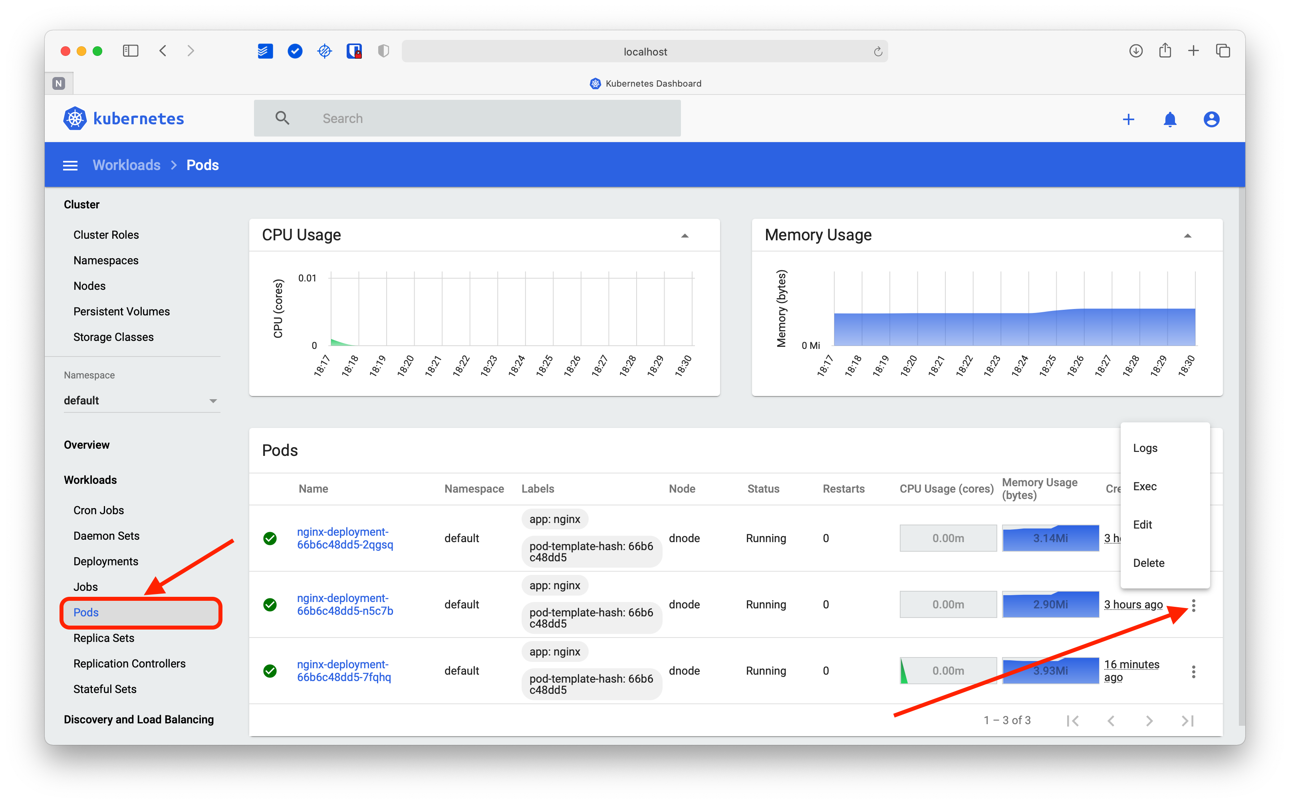This screenshot has height=804, width=1290.
Task: Click the Search input field
Action: pyautogui.click(x=467, y=118)
